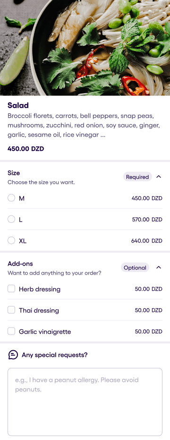Check the Herb dressing add-on
This screenshot has height=440, width=170.
click(11, 289)
